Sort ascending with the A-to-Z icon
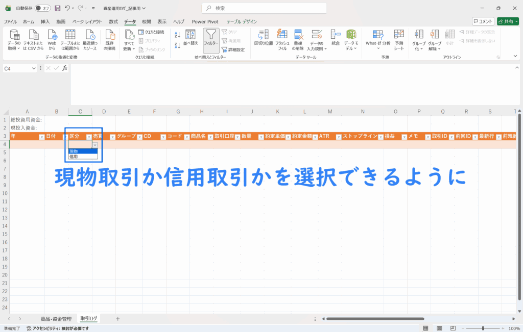 (178, 35)
